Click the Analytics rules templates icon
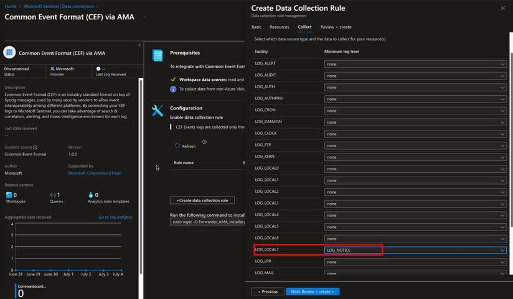Viewport: 513px width, 299px height. (91, 195)
